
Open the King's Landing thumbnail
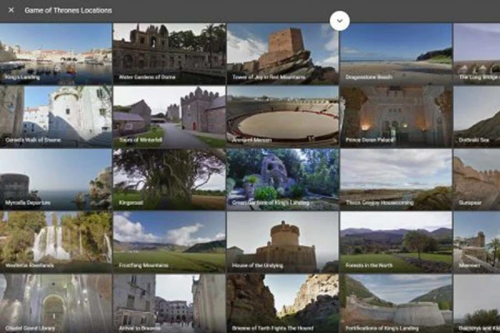(56, 54)
